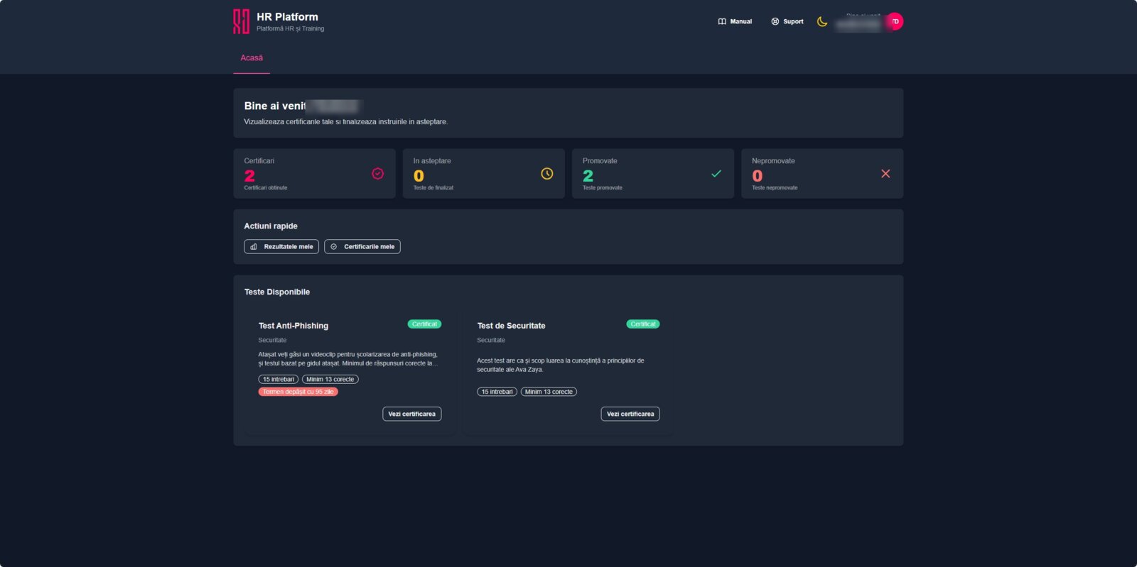View certification for Test Anti-Phishing
The height and width of the screenshot is (567, 1137).
tap(412, 414)
